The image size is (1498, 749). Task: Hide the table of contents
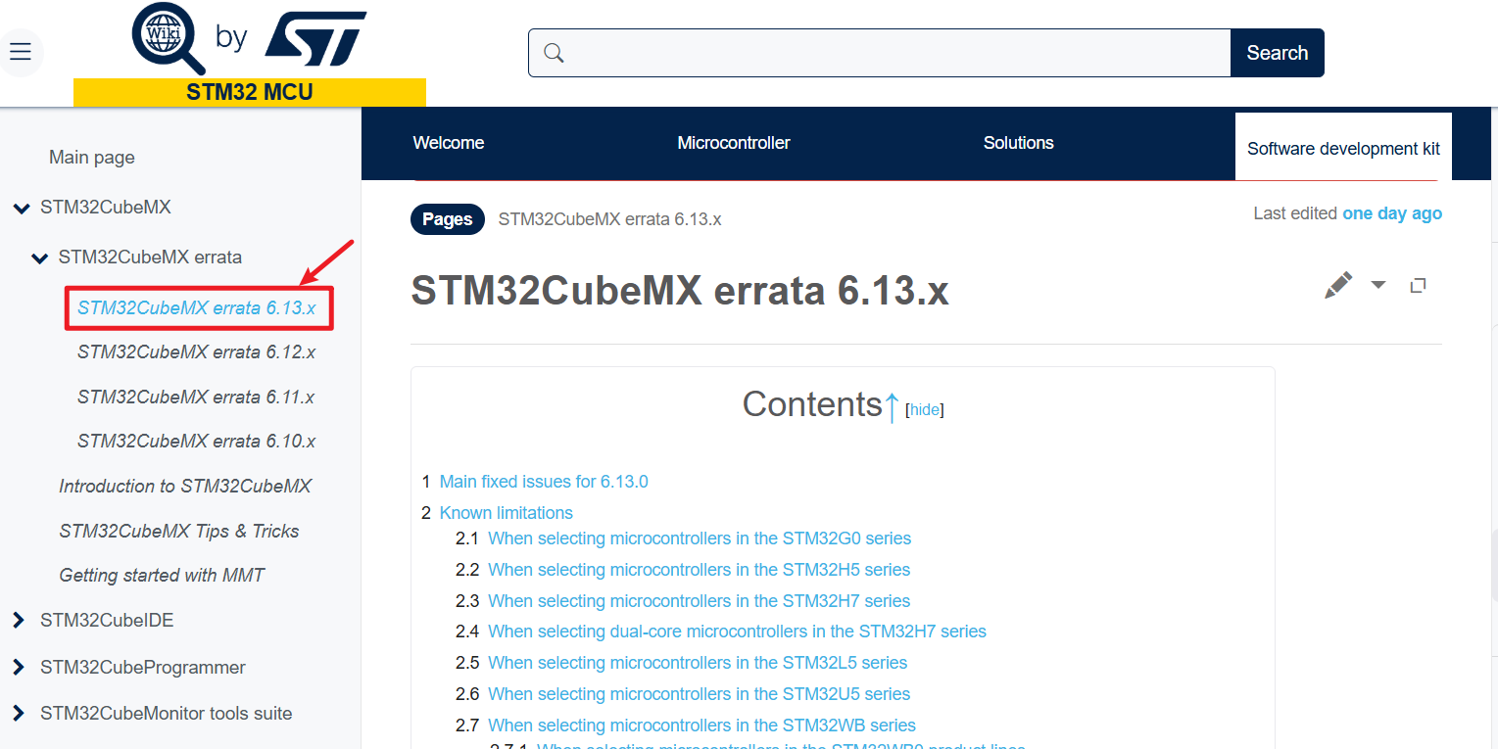coord(925,409)
